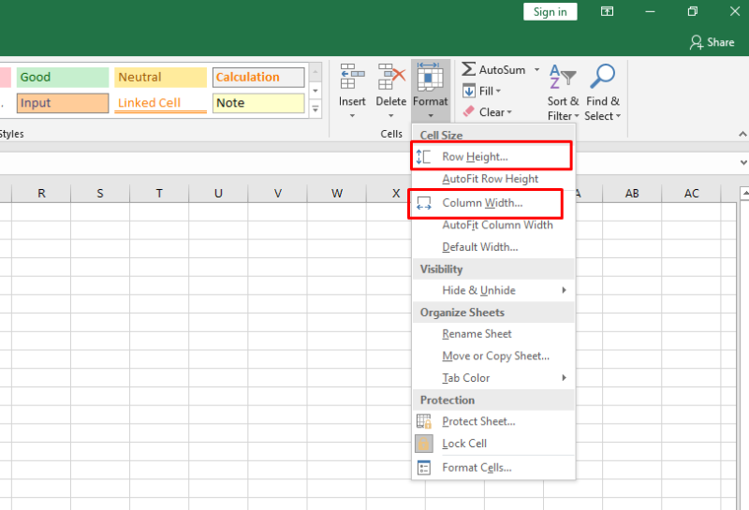Screen dimensions: 749x510
Task: Select Row Height menu item
Action: coord(493,156)
